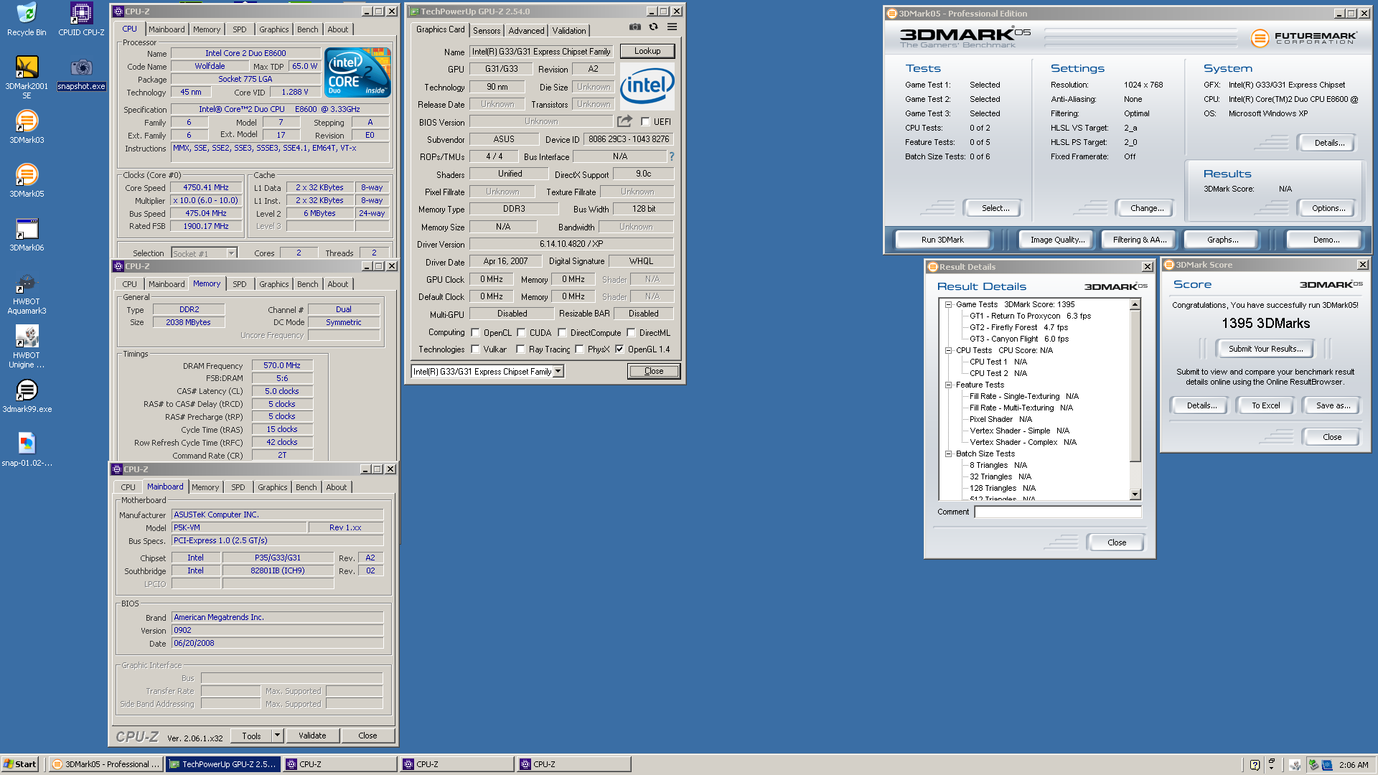Open 3dmark99.exe desktop icon
The height and width of the screenshot is (775, 1378).
pos(27,396)
